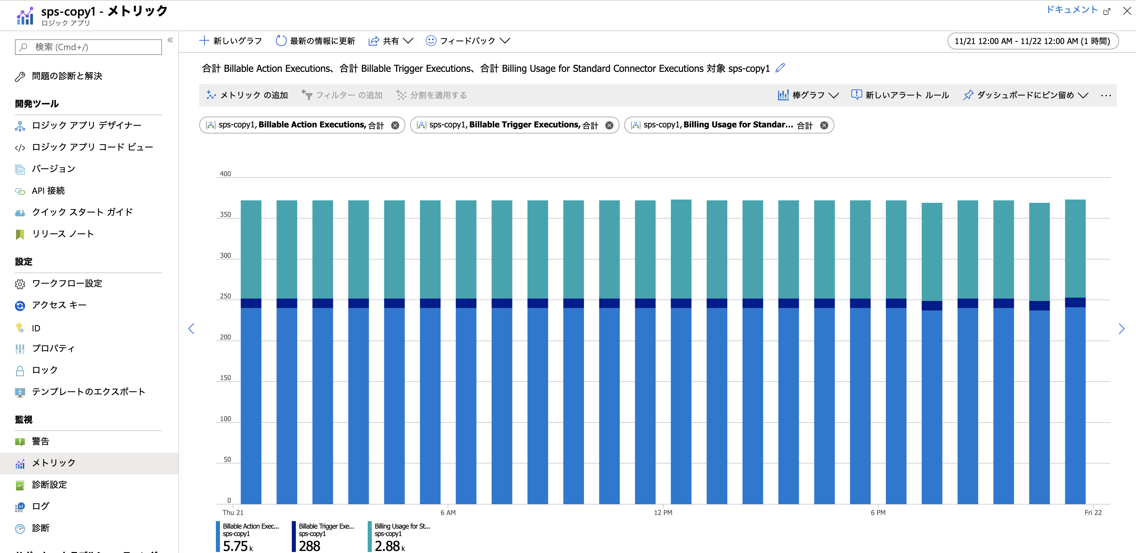Screen dimensions: 1136x553
Task: Open the Feedback dropdown
Action: click(467, 41)
